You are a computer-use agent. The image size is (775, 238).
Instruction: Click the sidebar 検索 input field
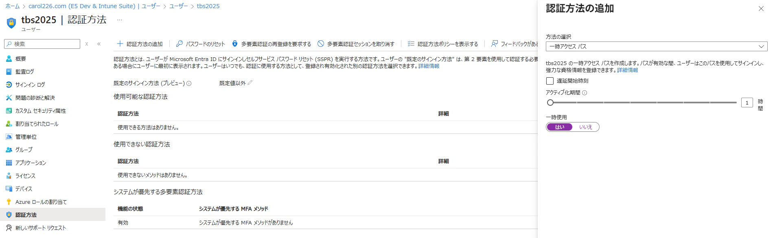(x=42, y=44)
